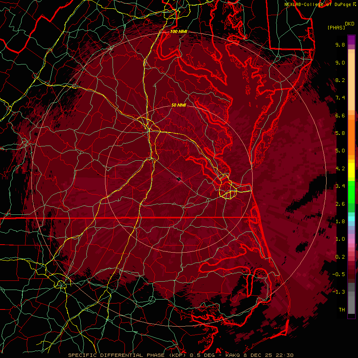Click the -0.5 scale value
358x358 pixels.
point(339,274)
